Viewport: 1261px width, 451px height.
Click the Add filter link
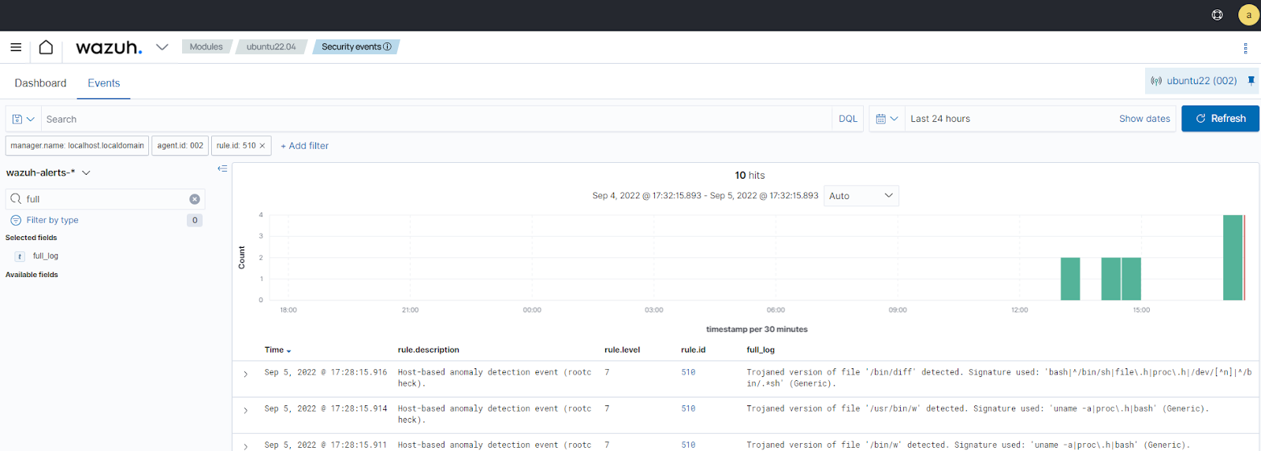304,146
